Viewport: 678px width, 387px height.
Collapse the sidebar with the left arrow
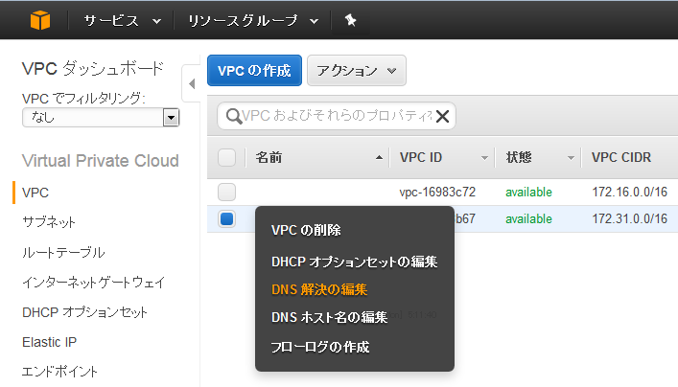[x=192, y=83]
